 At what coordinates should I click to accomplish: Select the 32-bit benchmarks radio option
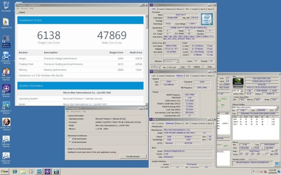tap(70, 139)
